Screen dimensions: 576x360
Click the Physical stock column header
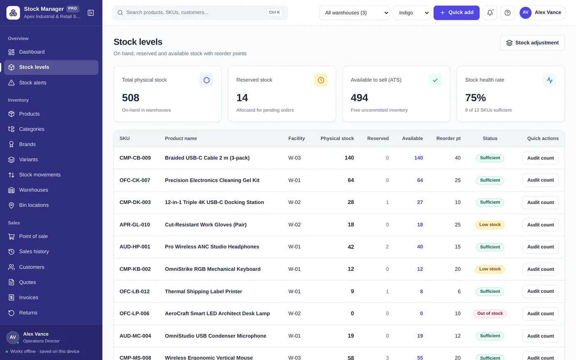337,139
